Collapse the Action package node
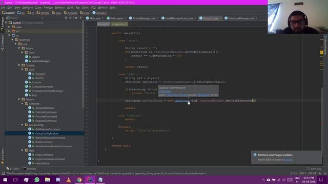 (19, 48)
